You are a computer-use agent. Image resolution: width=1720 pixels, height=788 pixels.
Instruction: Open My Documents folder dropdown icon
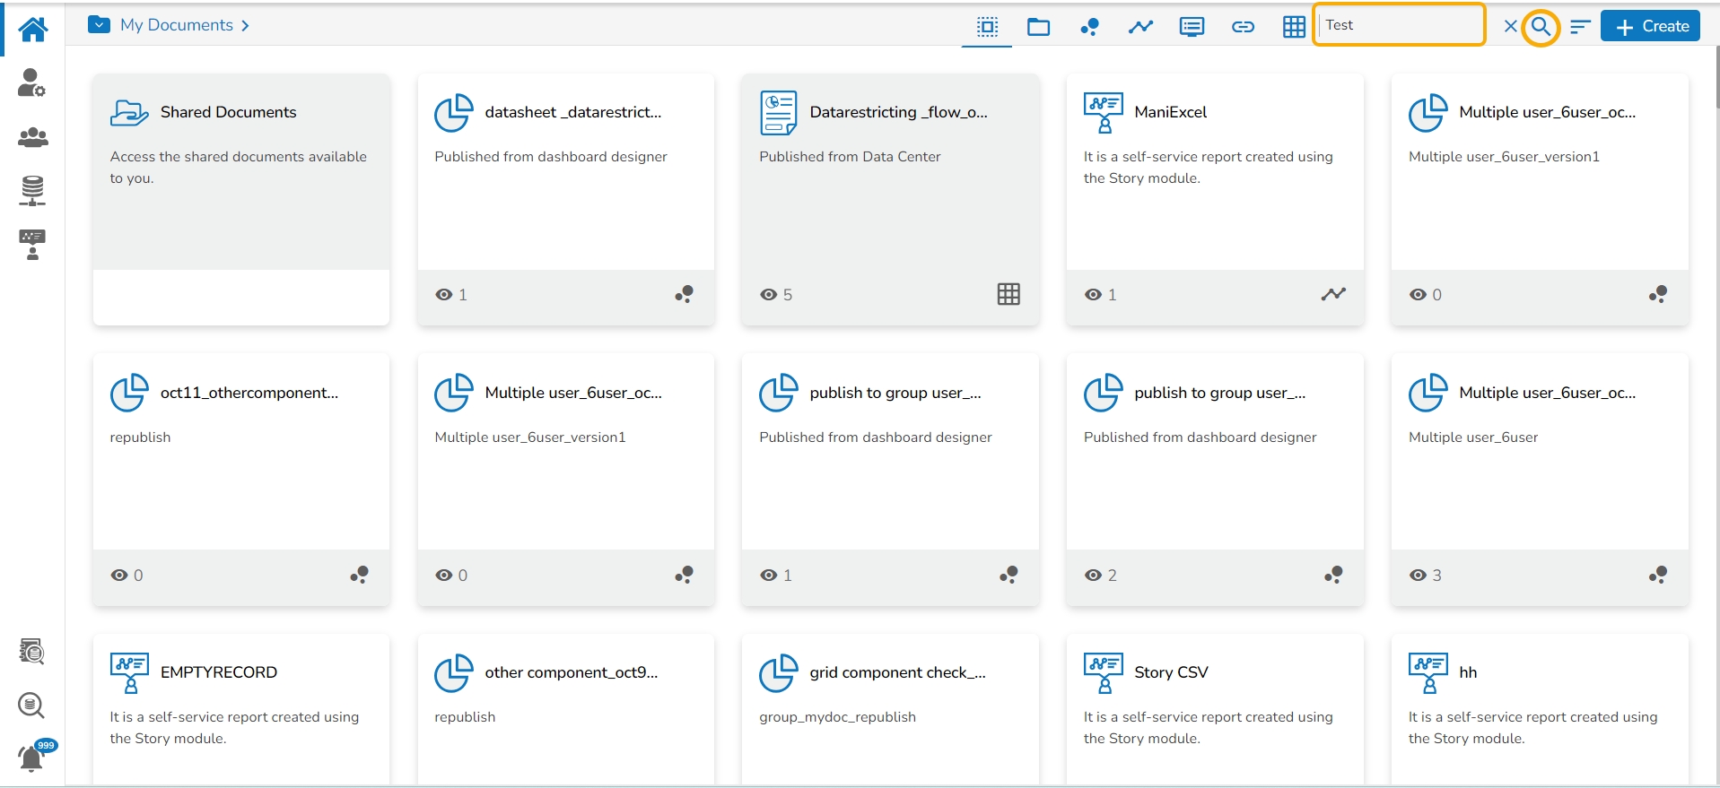pos(99,25)
